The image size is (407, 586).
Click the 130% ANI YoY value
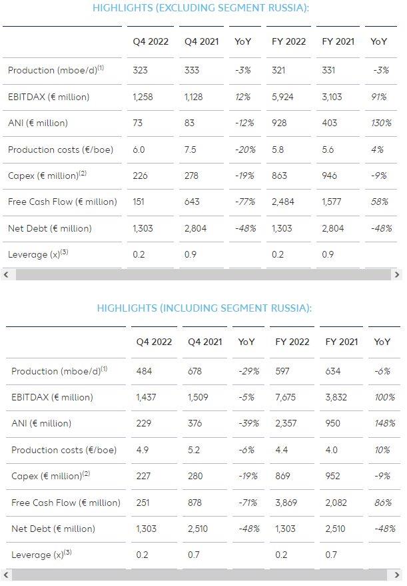(381, 123)
